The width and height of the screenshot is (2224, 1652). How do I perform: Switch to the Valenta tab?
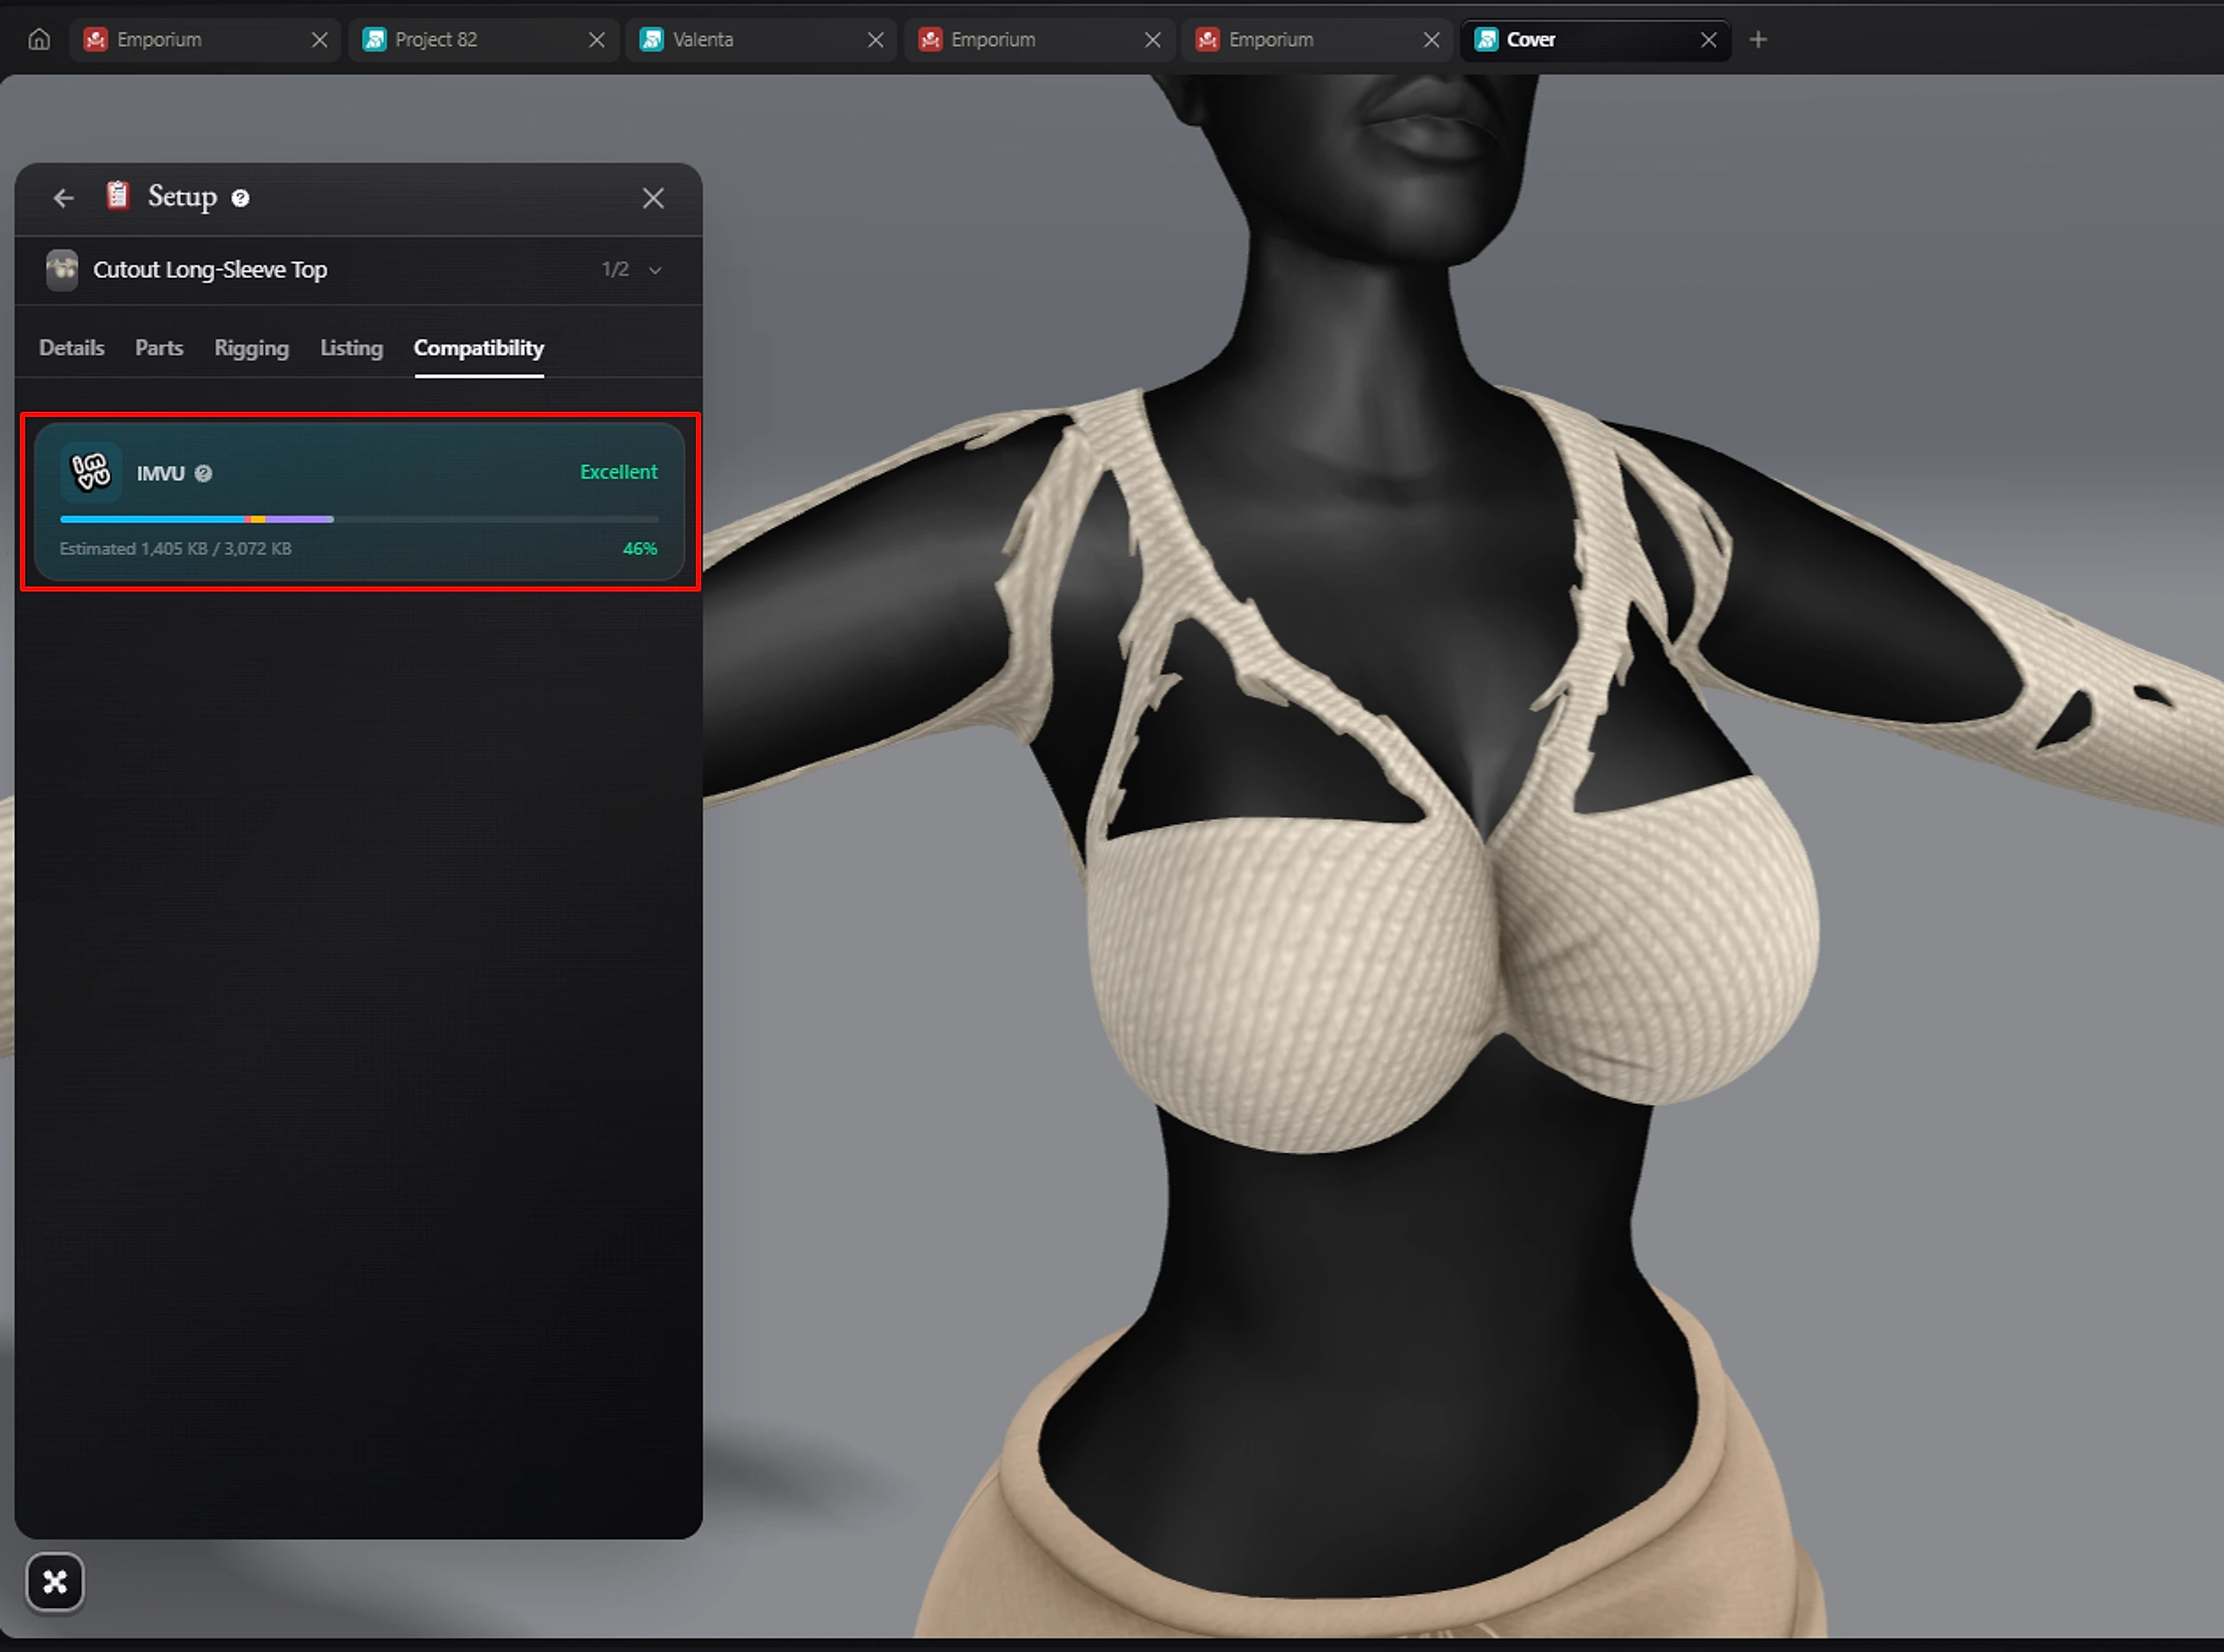click(762, 39)
